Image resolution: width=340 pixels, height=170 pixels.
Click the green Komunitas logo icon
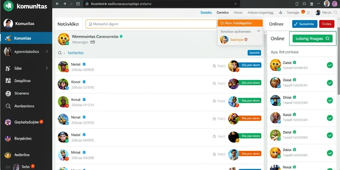[x=8, y=6]
